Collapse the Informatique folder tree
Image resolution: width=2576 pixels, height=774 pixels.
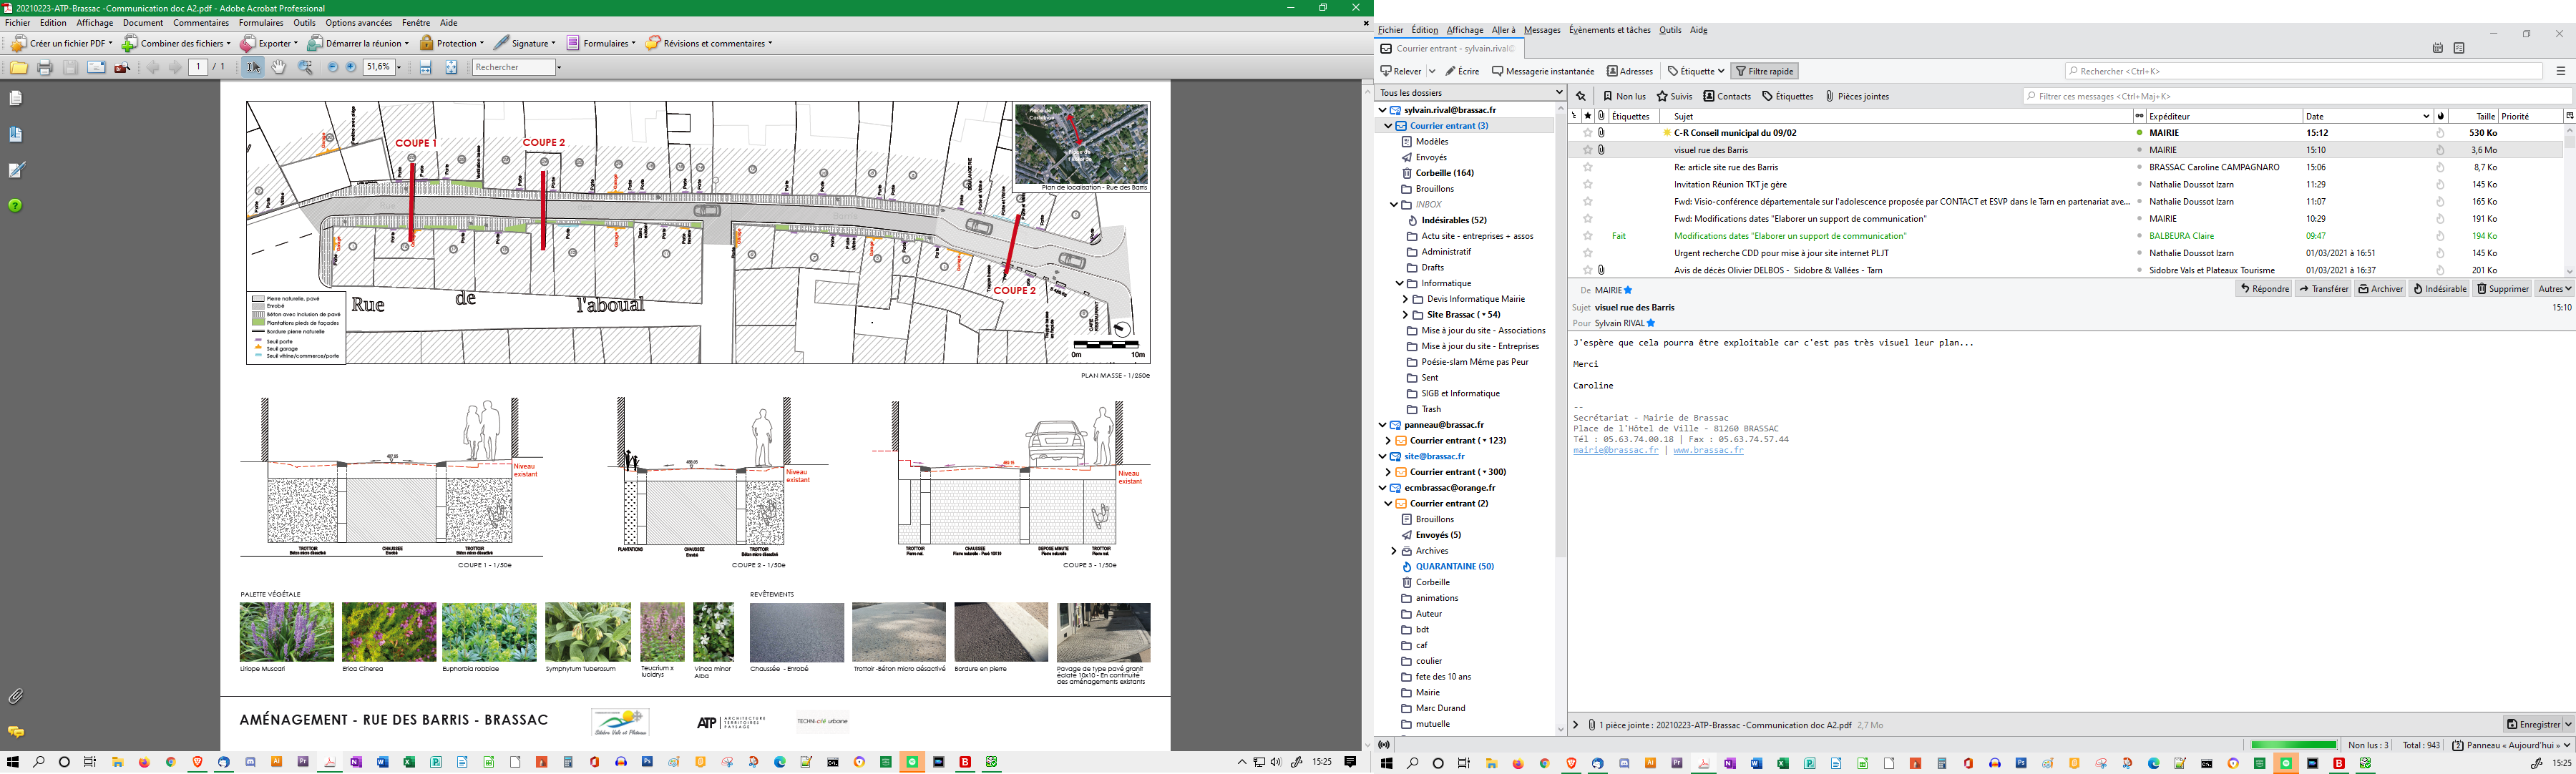coord(1399,283)
